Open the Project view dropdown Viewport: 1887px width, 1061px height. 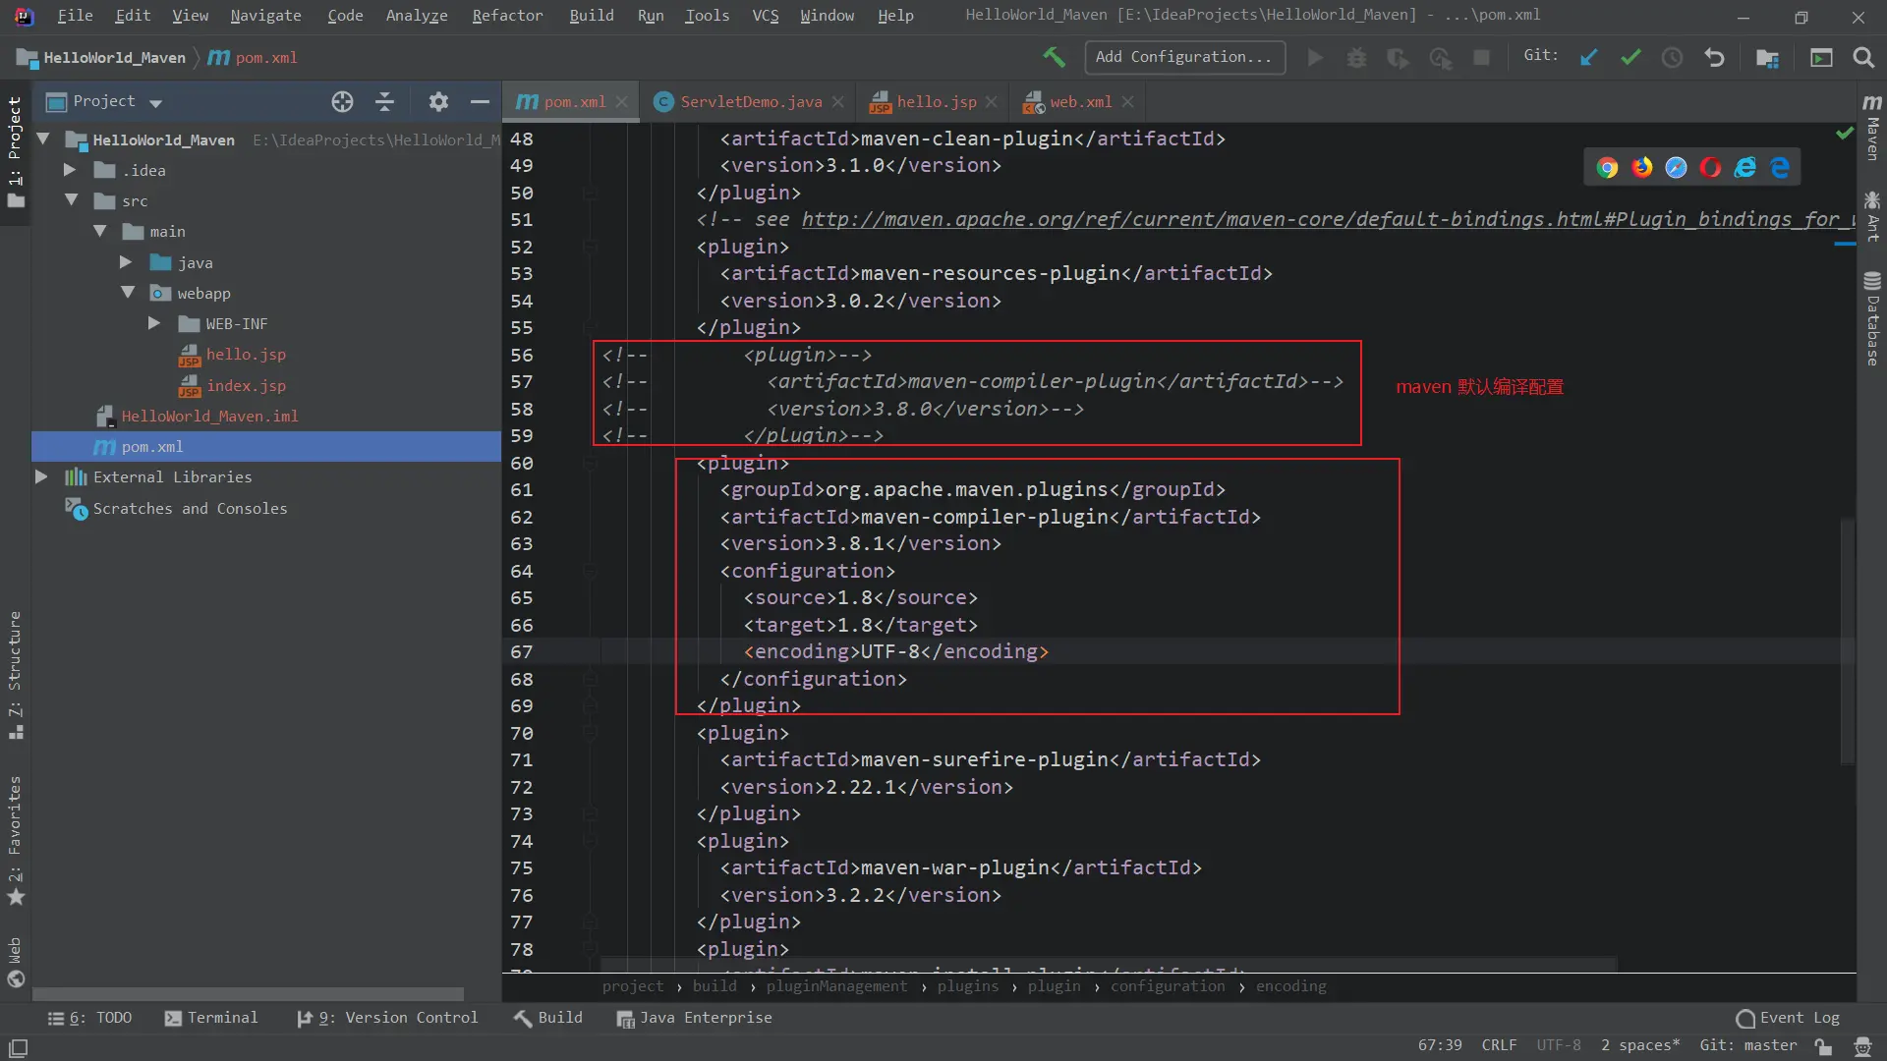(x=155, y=102)
